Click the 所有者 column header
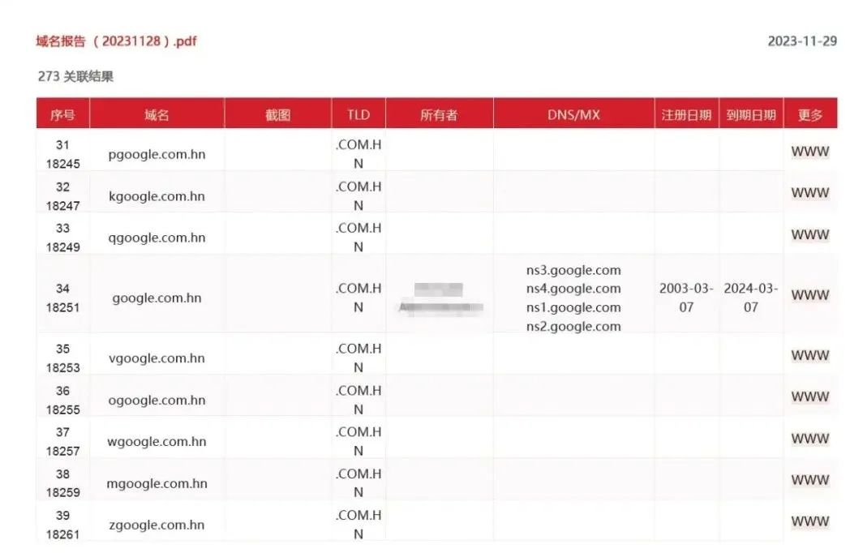The height and width of the screenshot is (553, 863). tap(439, 115)
